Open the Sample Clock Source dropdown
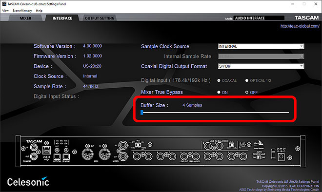This screenshot has width=322, height=192. 261,46
